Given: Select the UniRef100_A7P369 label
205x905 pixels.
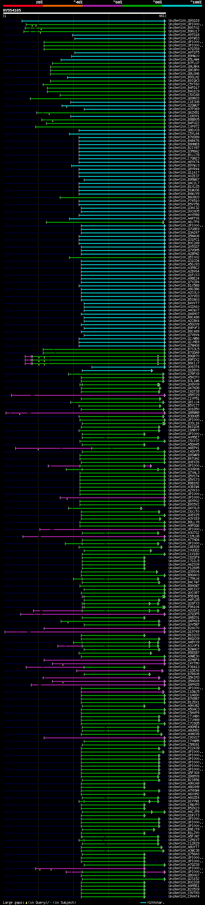Looking at the screenshot, I should [184, 109].
